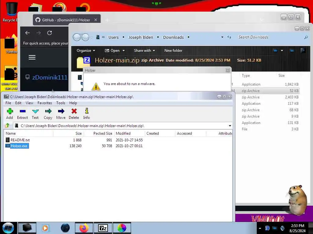The width and height of the screenshot is (313, 234).
Task: Click the media player taskbar icon
Action: click(45, 228)
